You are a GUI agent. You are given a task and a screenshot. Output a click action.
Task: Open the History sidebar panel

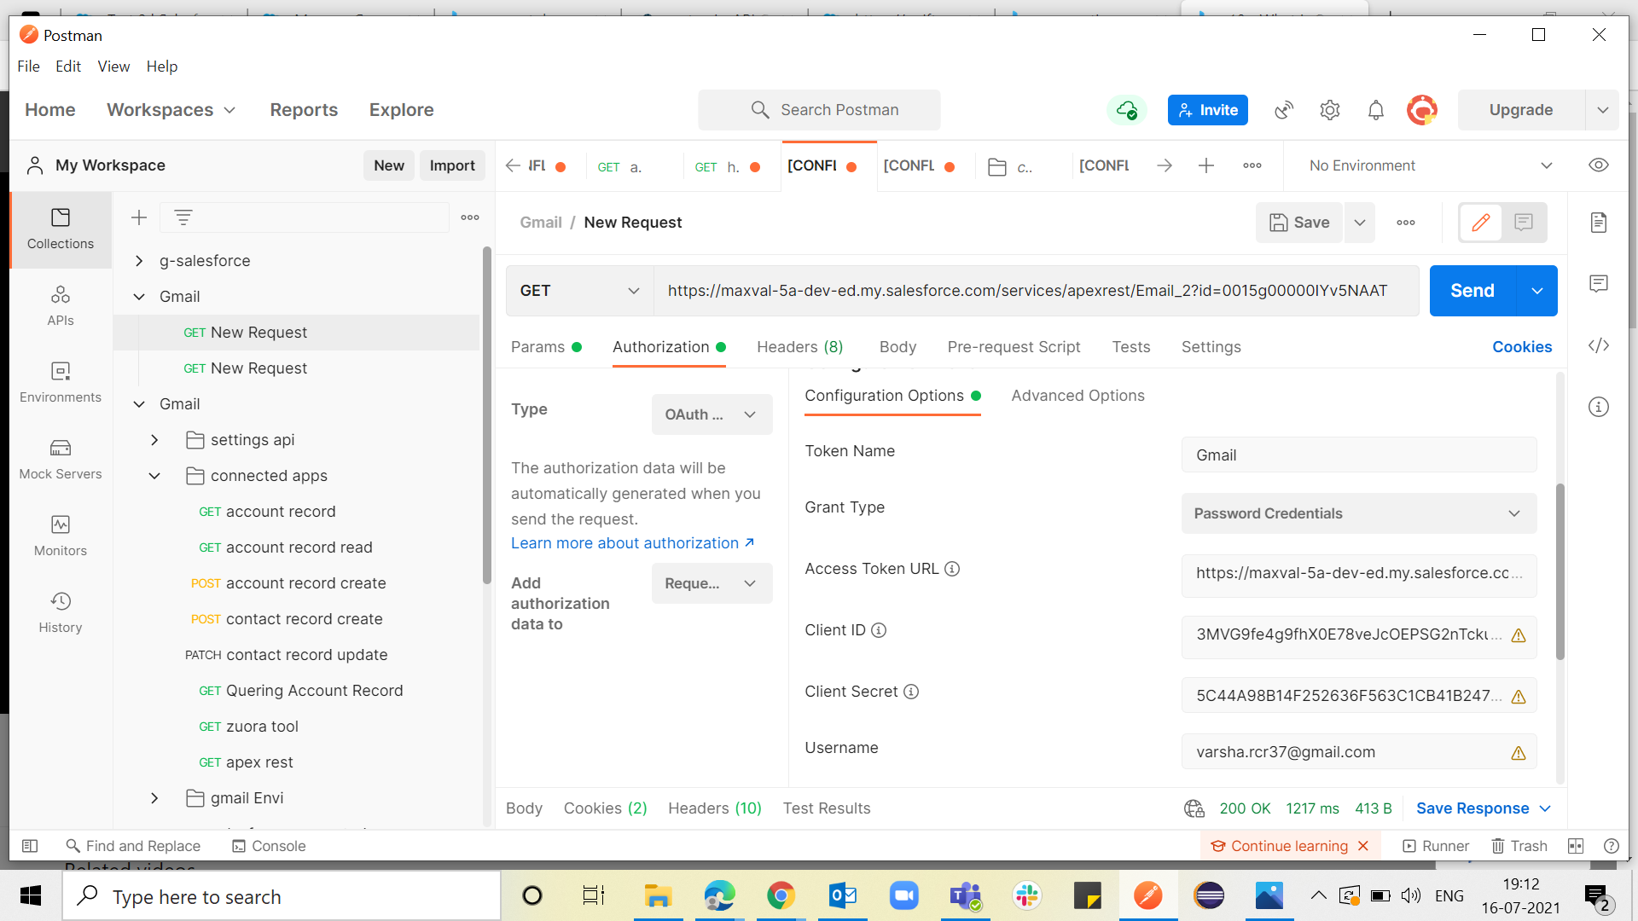(60, 613)
